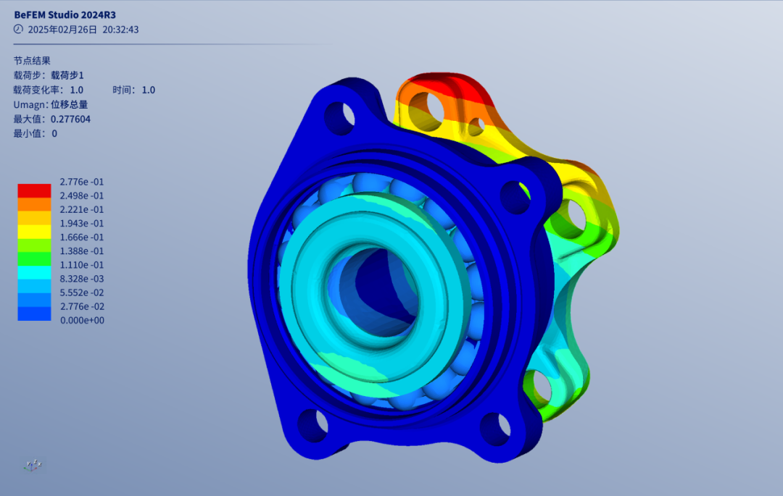The width and height of the screenshot is (783, 496).
Task: Click the 最小值 0 readout
Action: point(35,133)
